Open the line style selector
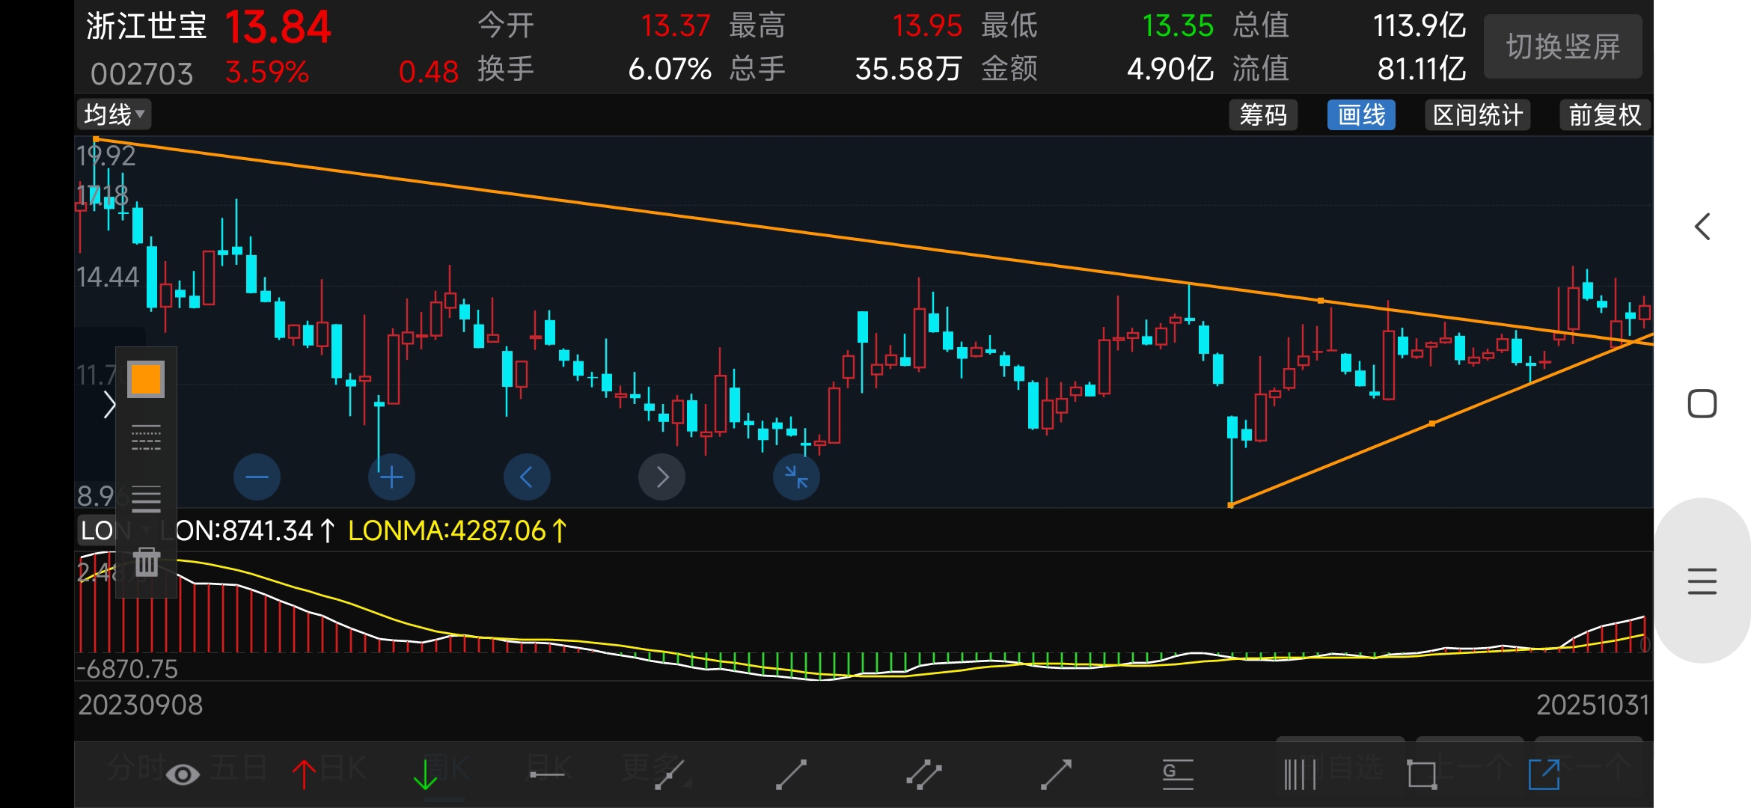Image resolution: width=1751 pixels, height=808 pixels. (x=146, y=438)
